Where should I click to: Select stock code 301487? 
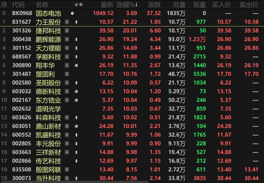click(x=21, y=74)
